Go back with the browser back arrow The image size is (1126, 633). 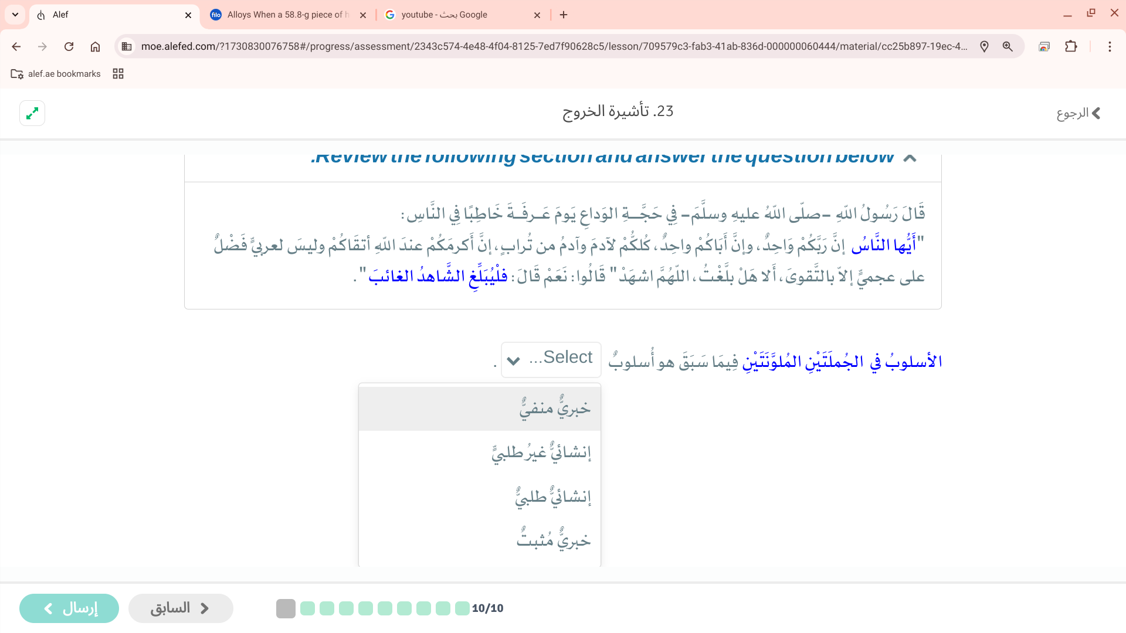pos(16,46)
